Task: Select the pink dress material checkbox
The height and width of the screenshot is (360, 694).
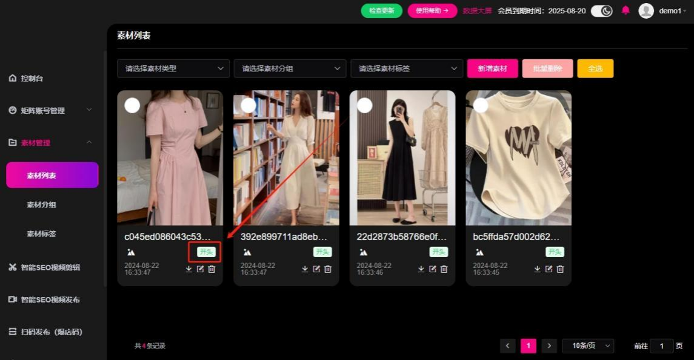Action: (132, 105)
